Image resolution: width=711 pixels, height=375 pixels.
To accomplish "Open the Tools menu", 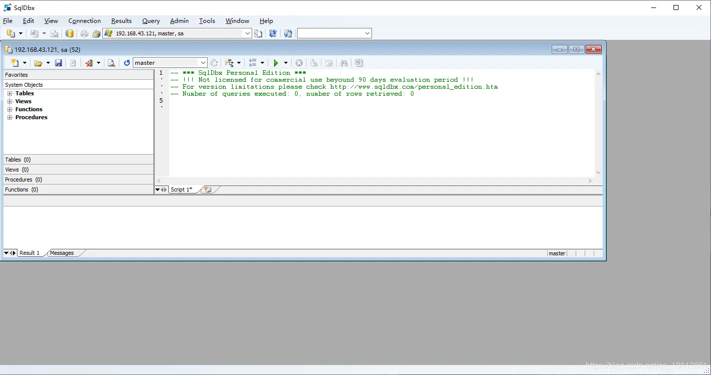I will [x=207, y=21].
